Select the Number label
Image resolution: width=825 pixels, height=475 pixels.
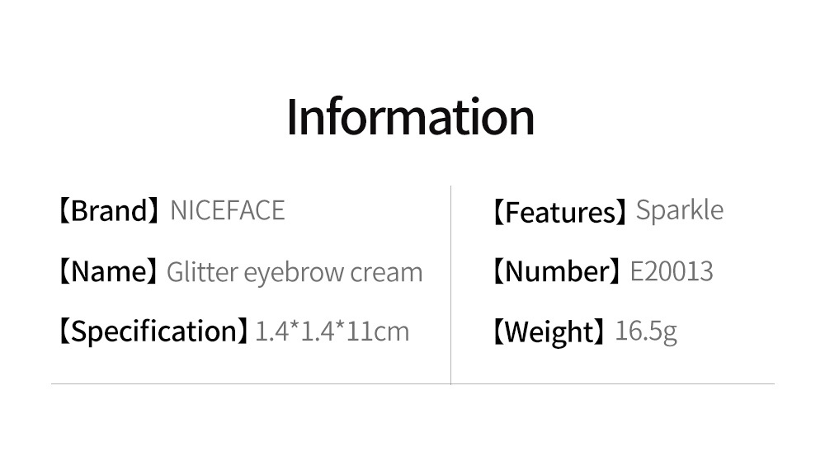pyautogui.click(x=555, y=271)
